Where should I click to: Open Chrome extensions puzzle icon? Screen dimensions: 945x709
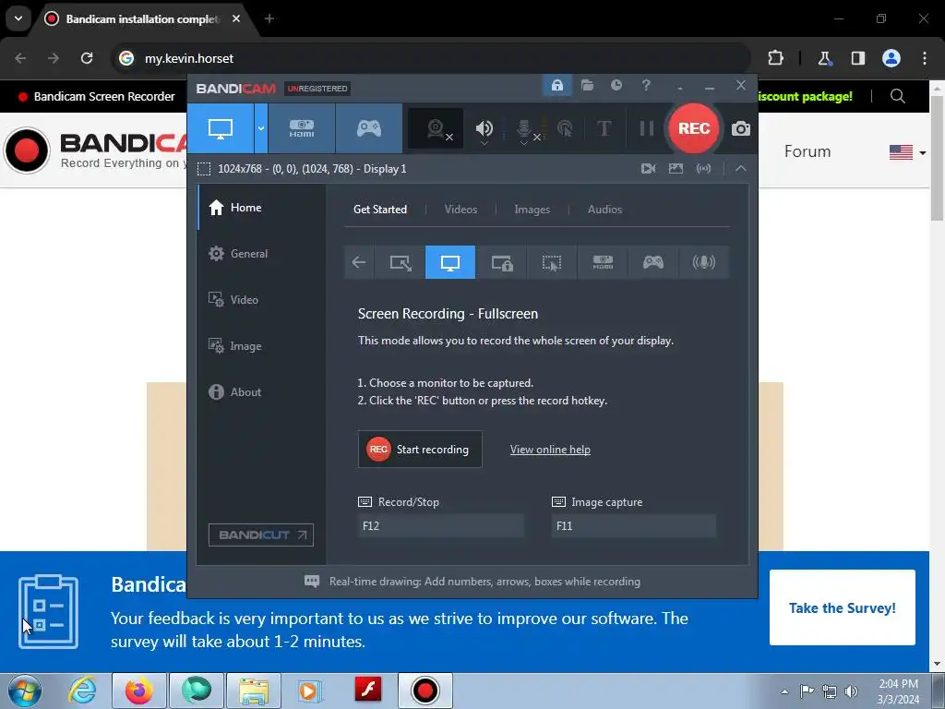point(775,58)
